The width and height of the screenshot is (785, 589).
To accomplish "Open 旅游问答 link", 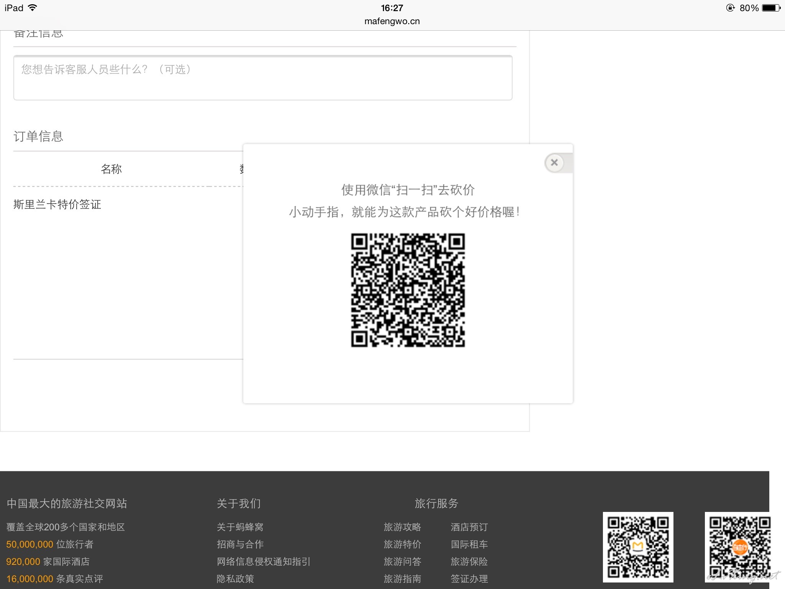I will (x=402, y=561).
